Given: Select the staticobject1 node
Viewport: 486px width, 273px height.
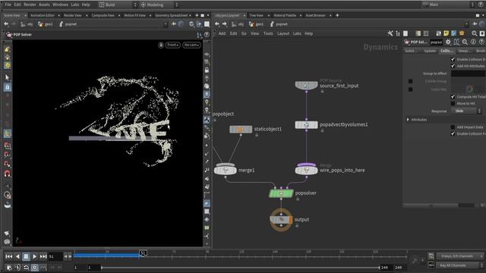Looking at the screenshot, I should tap(241, 130).
